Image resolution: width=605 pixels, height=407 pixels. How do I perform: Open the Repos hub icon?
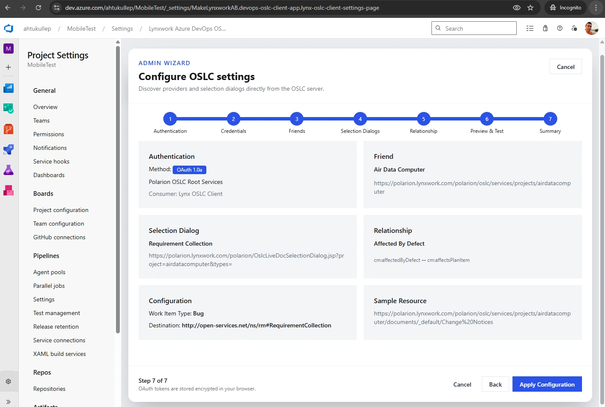click(x=9, y=129)
